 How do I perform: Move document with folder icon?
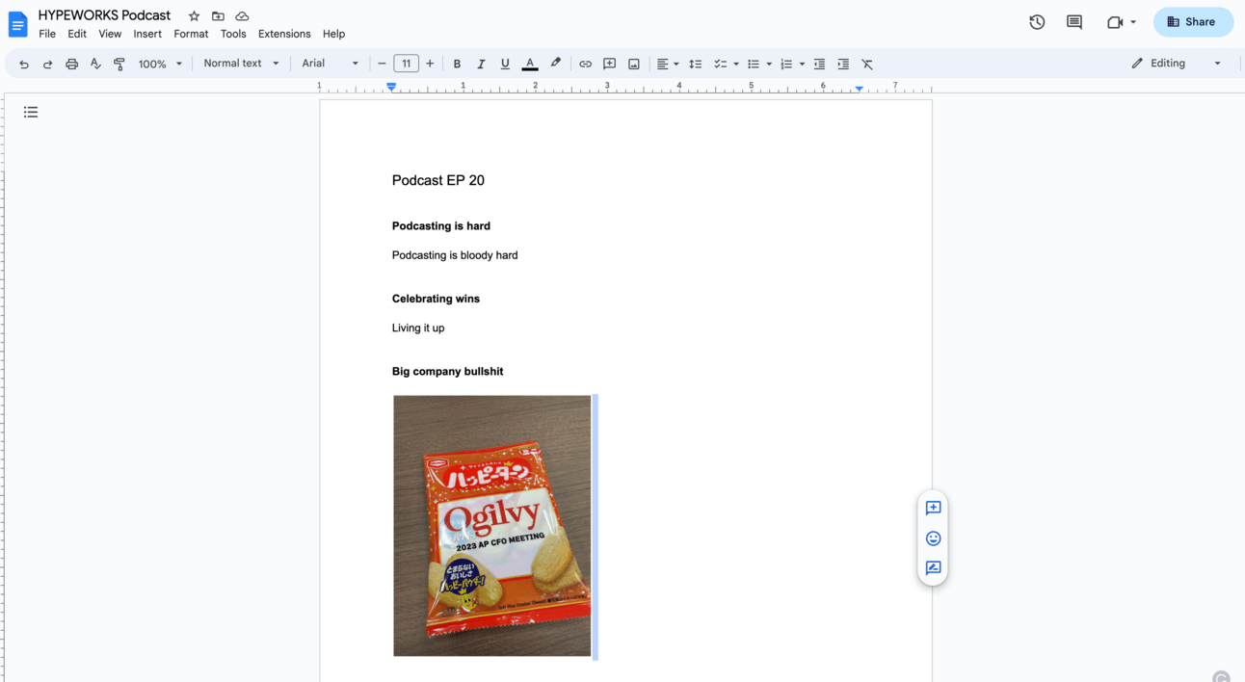tap(218, 16)
